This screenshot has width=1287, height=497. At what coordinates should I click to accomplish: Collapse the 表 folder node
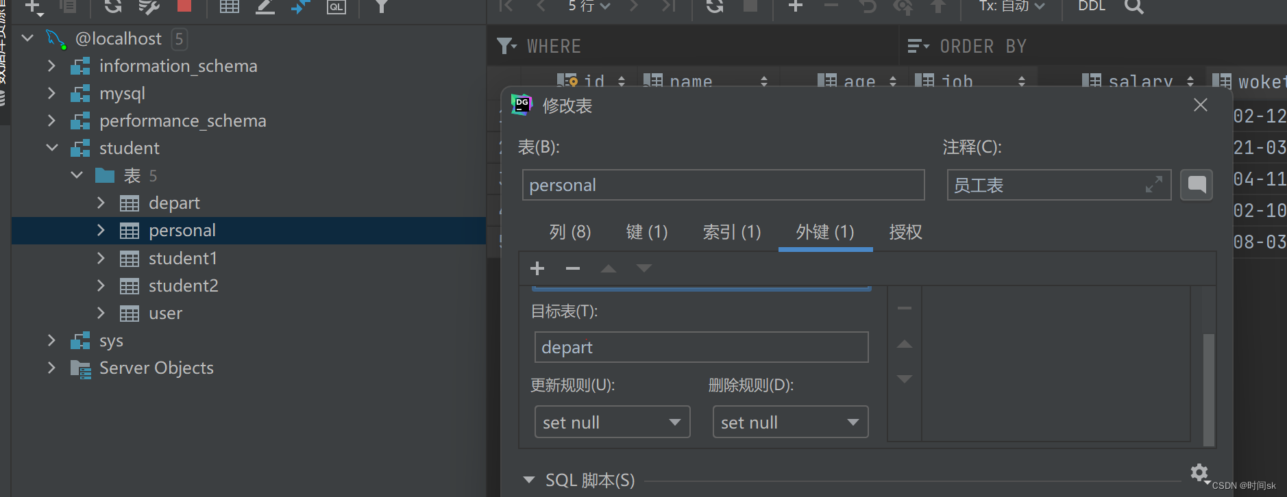[x=77, y=175]
